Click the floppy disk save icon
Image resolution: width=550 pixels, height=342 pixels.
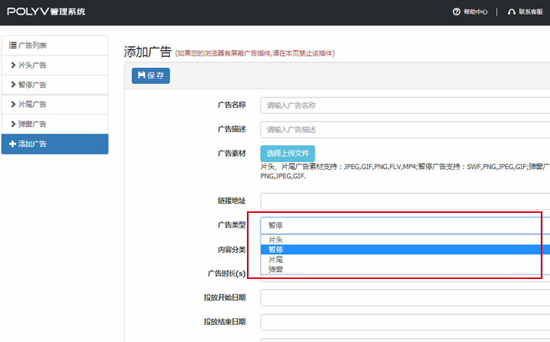click(x=142, y=75)
